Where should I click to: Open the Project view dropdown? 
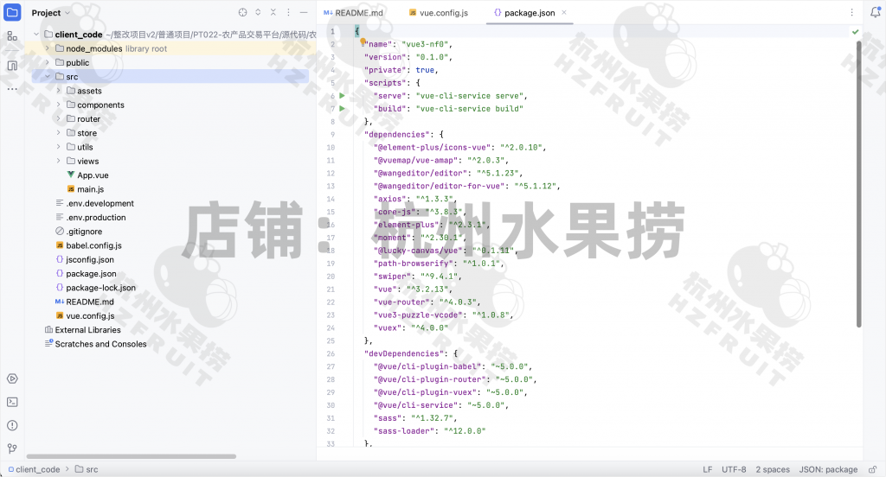coord(51,12)
